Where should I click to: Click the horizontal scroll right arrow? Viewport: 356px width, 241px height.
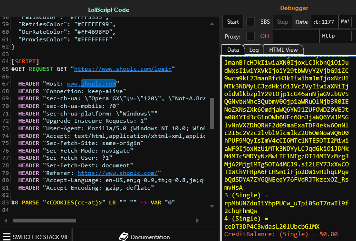[x=198, y=221]
